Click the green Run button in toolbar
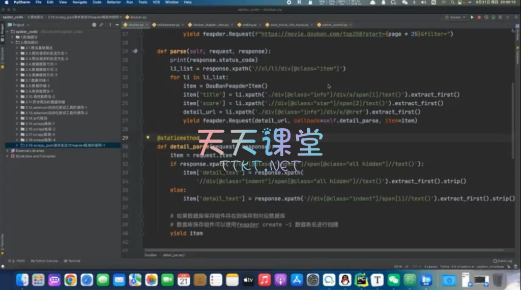This screenshot has height=290, width=521. click(472, 17)
